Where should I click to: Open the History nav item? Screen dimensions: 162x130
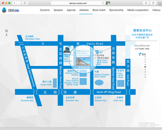point(156,10)
